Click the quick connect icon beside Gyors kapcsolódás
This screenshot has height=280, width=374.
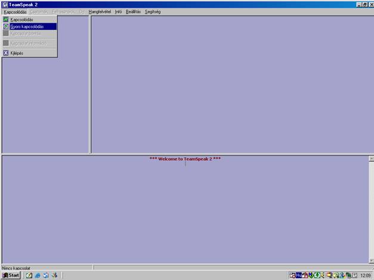6,26
